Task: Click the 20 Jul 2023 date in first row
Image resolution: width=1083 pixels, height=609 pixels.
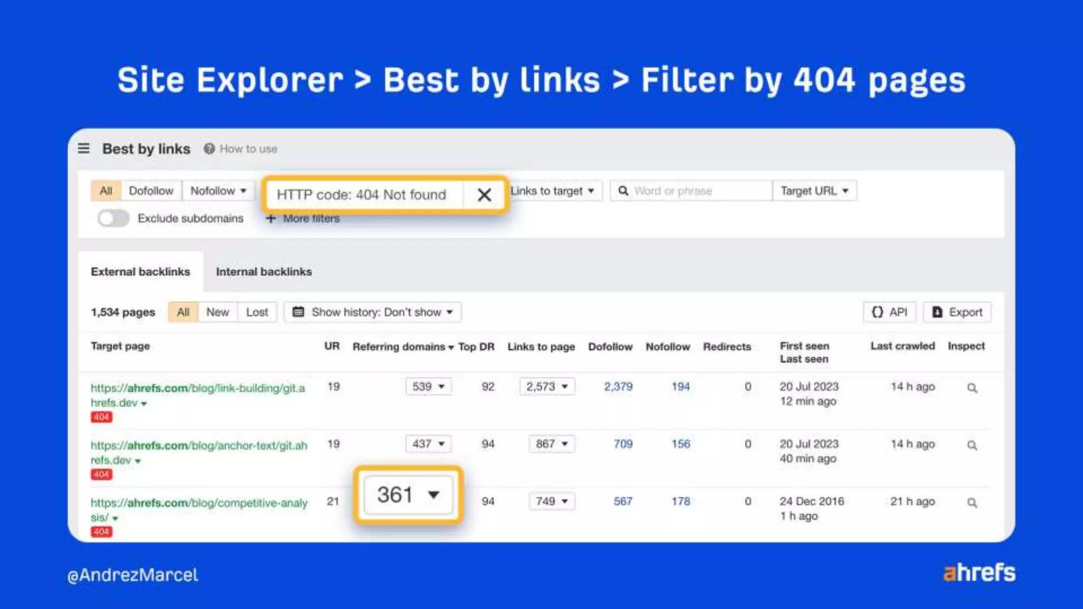Action: point(809,386)
